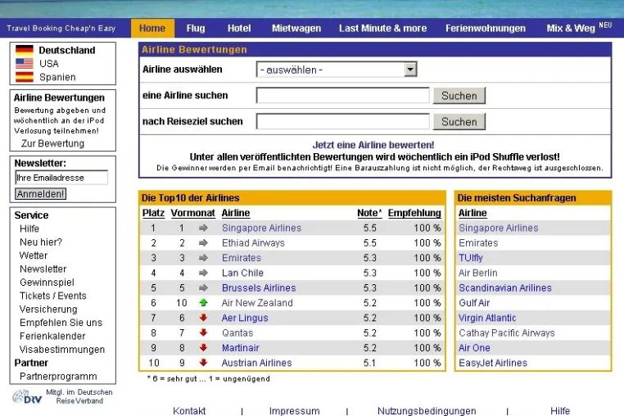The height and width of the screenshot is (416, 624).
Task: Open the Last Minute & more tab
Action: [383, 29]
